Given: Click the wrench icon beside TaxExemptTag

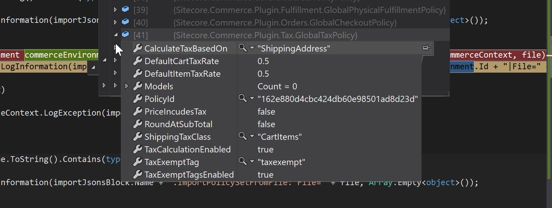Looking at the screenshot, I should pos(138,162).
